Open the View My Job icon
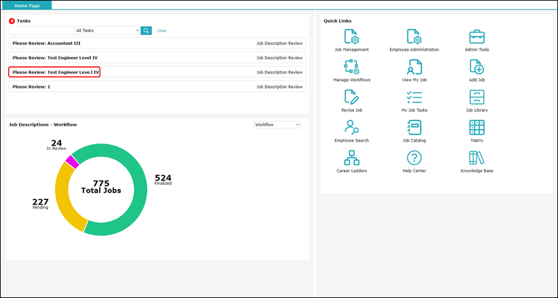The width and height of the screenshot is (558, 298). click(414, 67)
